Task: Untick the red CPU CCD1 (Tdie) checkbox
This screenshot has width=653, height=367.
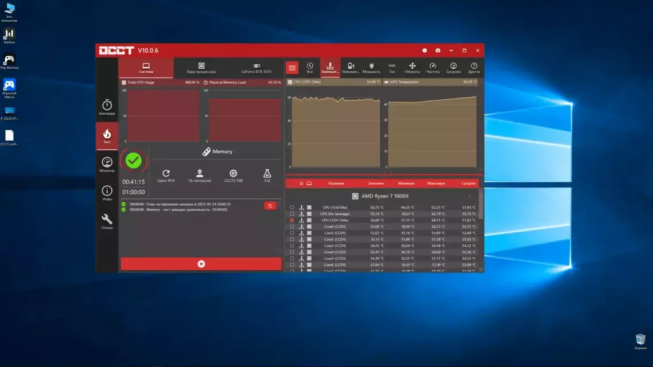Action: click(292, 220)
